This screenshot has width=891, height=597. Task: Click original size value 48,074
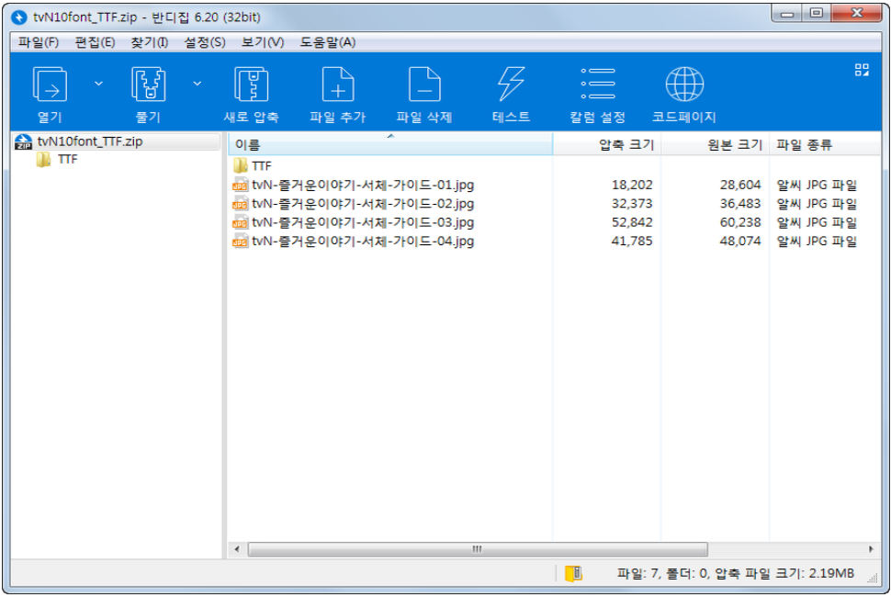tap(740, 242)
